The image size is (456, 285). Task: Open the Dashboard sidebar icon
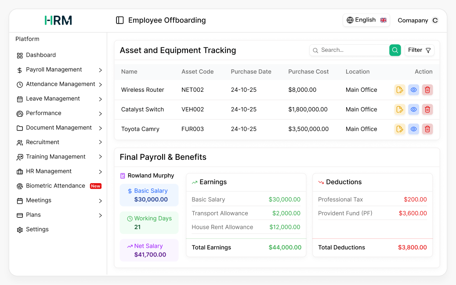20,55
